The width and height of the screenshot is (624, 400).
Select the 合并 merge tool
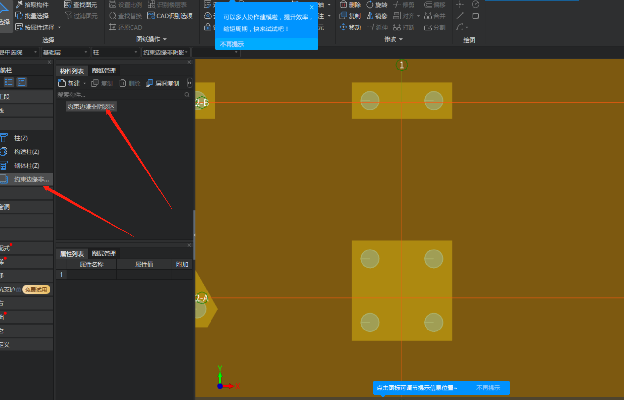(435, 16)
